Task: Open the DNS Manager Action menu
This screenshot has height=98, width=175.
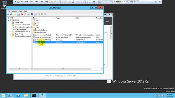Action: pos(14,11)
